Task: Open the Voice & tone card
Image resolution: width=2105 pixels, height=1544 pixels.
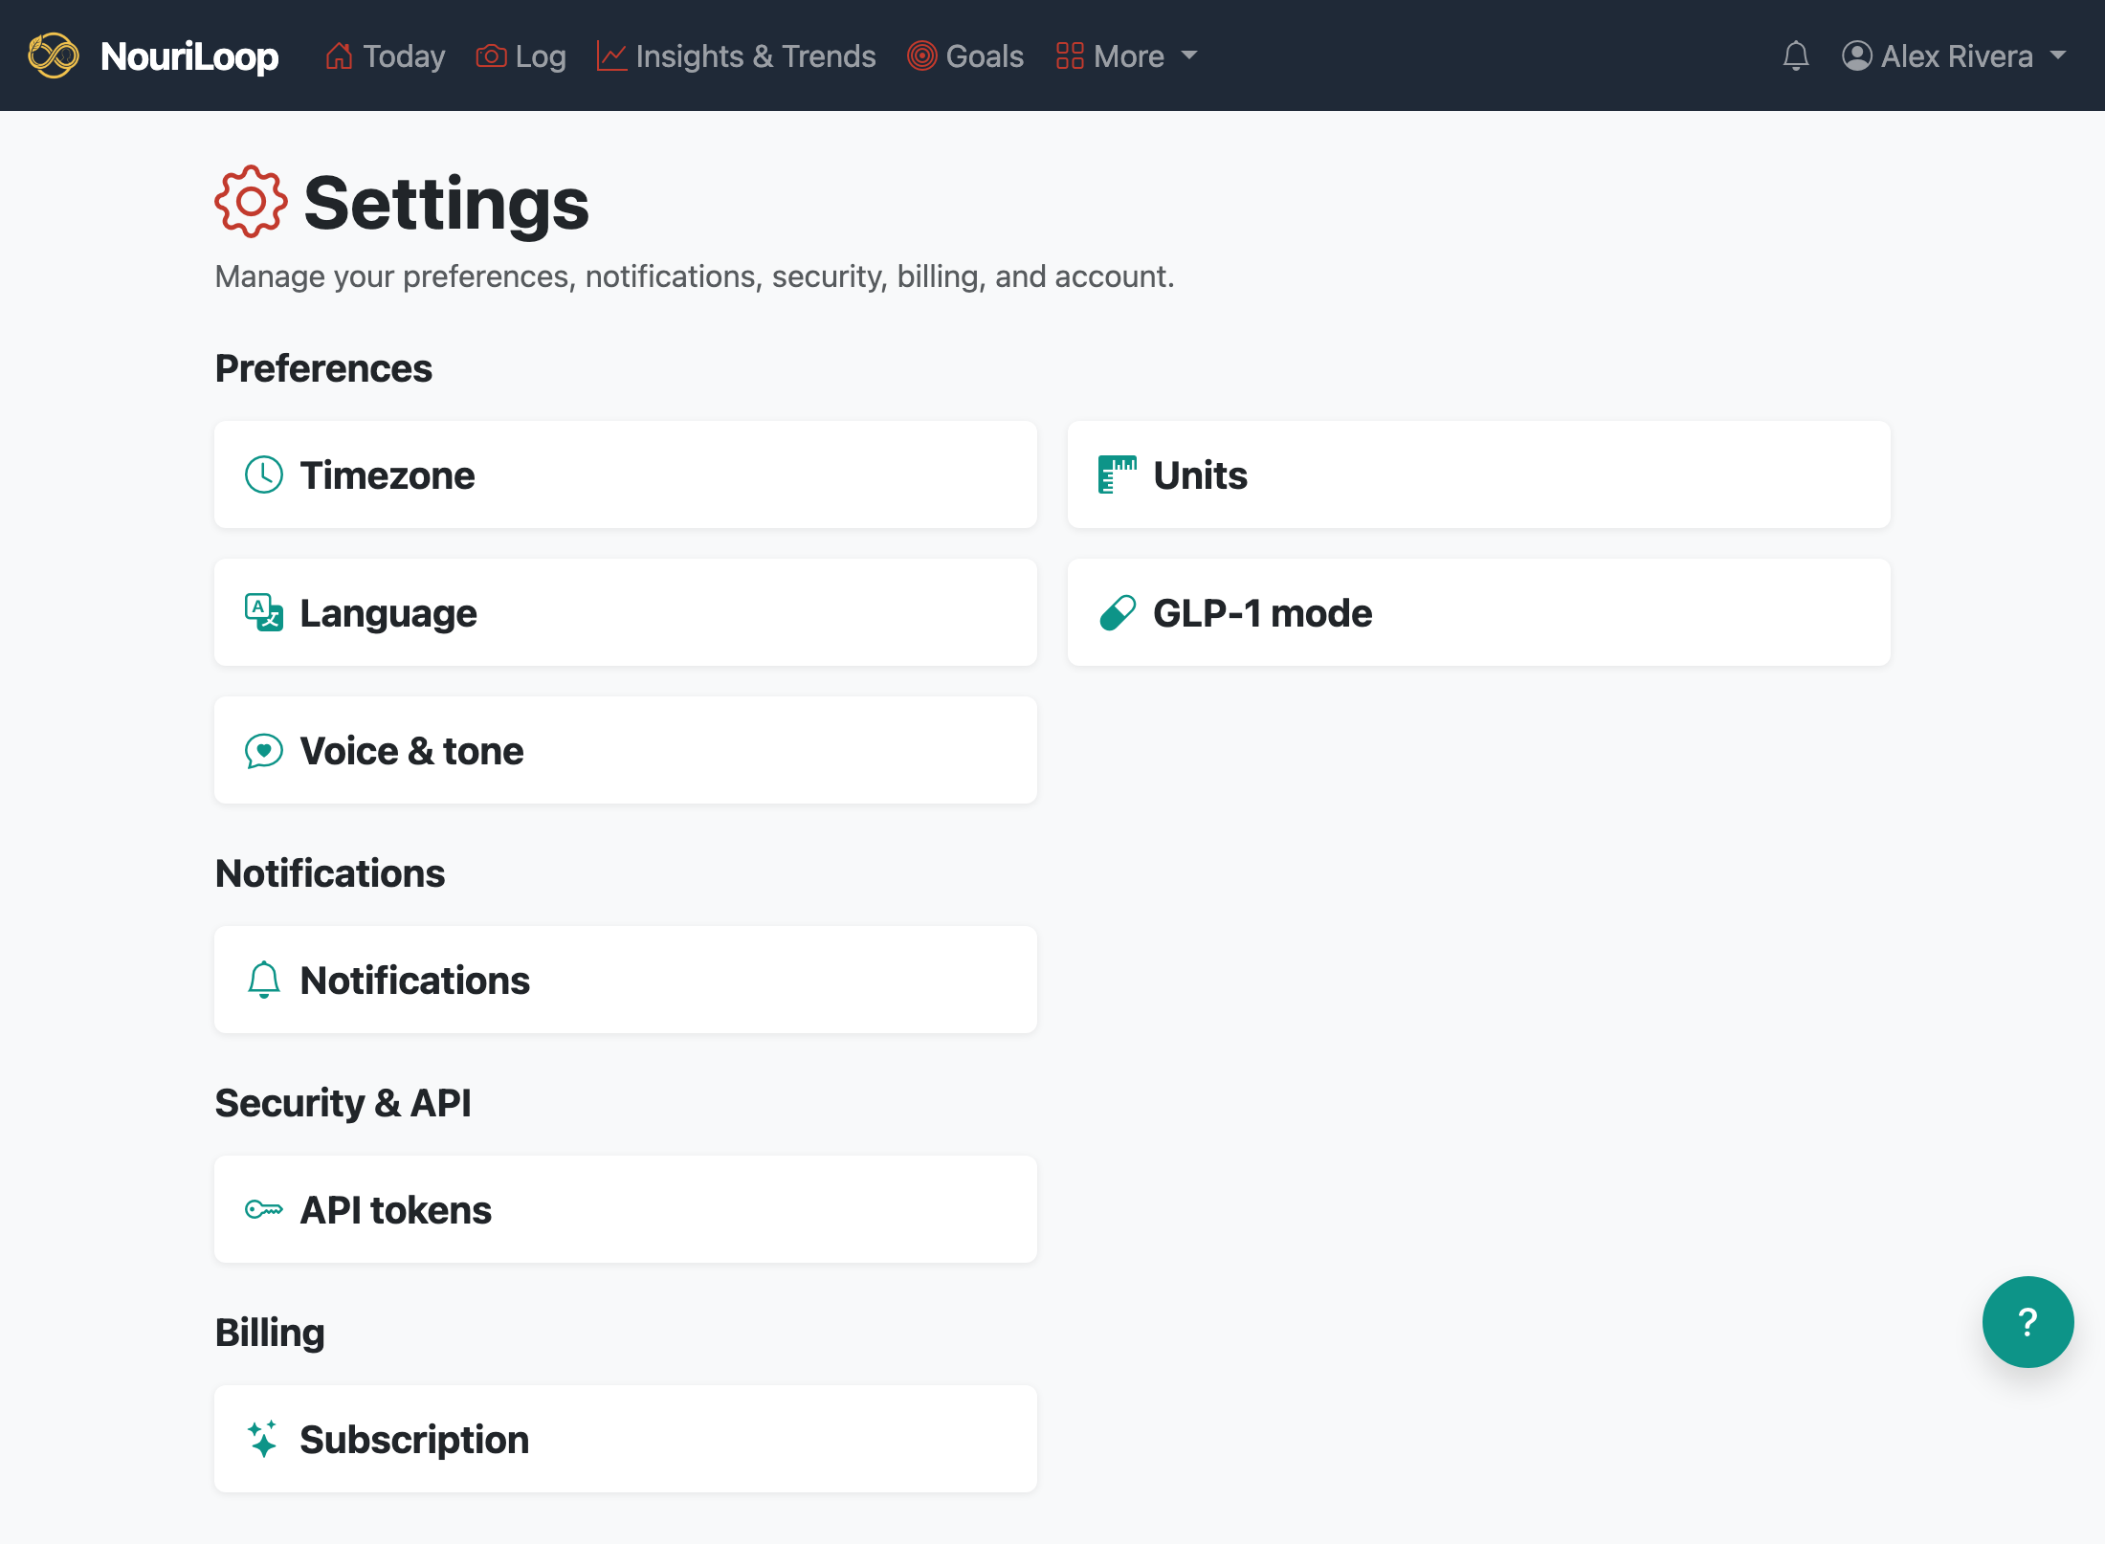Action: (626, 750)
